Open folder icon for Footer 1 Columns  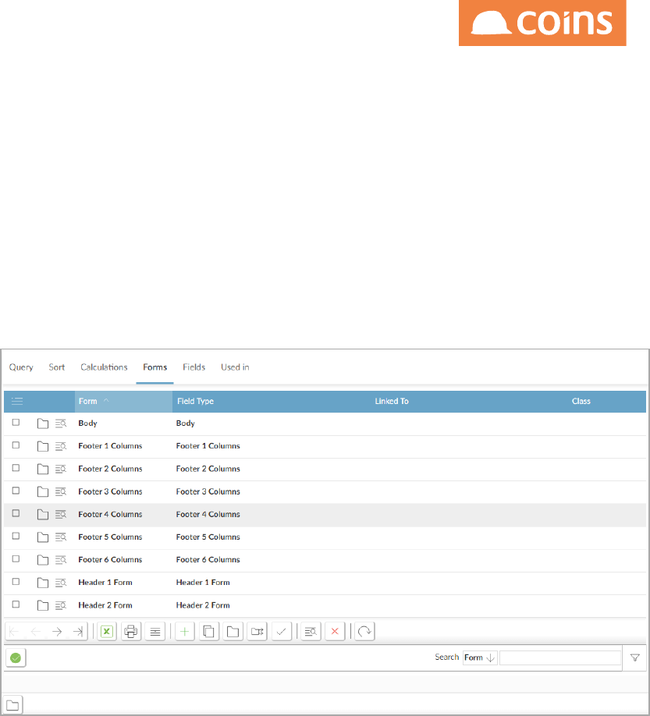point(43,446)
